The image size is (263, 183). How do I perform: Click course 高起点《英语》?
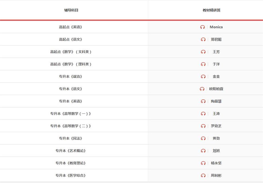tap(71, 27)
